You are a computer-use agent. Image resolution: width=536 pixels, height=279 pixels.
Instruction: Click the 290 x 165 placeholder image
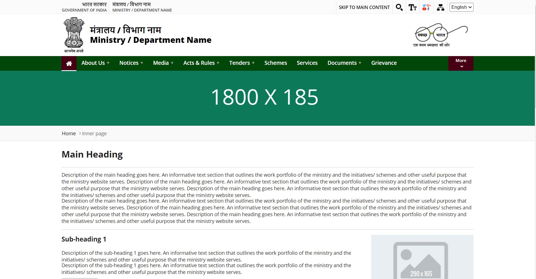pos(422,257)
